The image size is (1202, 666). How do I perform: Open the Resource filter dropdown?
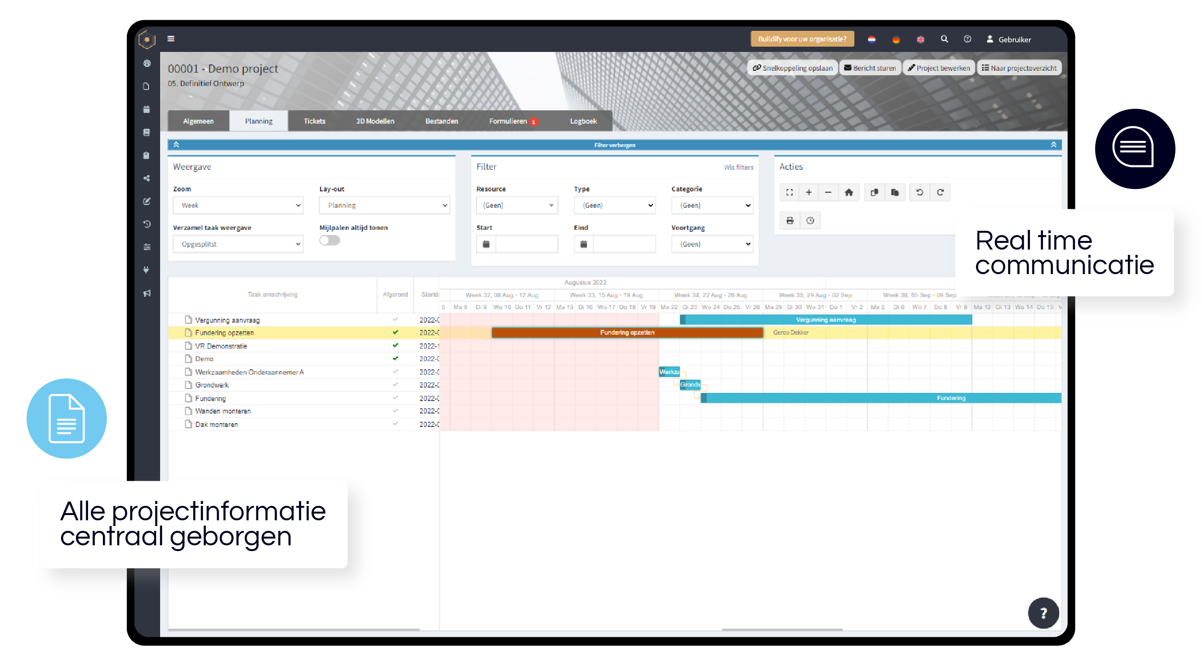(517, 205)
